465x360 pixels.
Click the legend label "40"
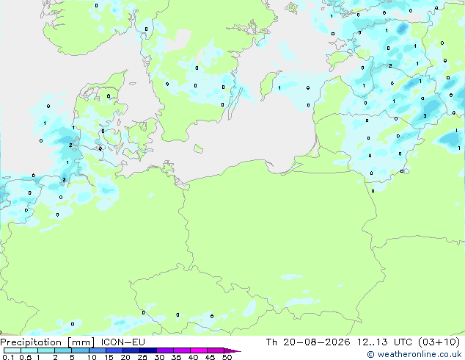(x=194, y=357)
